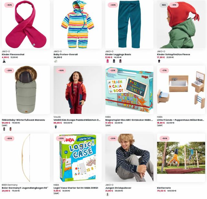
Task: Pick the dark red Kinder Leggings variant
Action: [x=120, y=61]
